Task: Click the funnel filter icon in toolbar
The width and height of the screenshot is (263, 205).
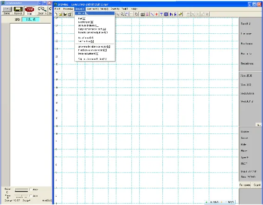Action: pos(161,14)
